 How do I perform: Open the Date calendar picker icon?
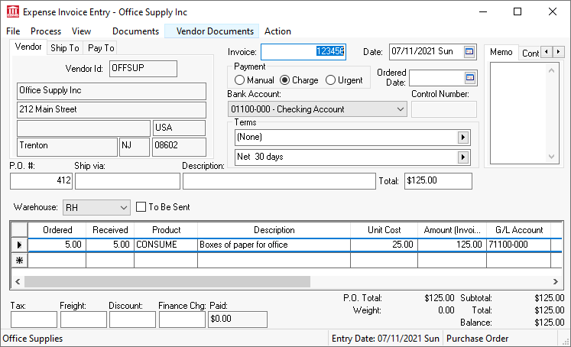coord(470,52)
